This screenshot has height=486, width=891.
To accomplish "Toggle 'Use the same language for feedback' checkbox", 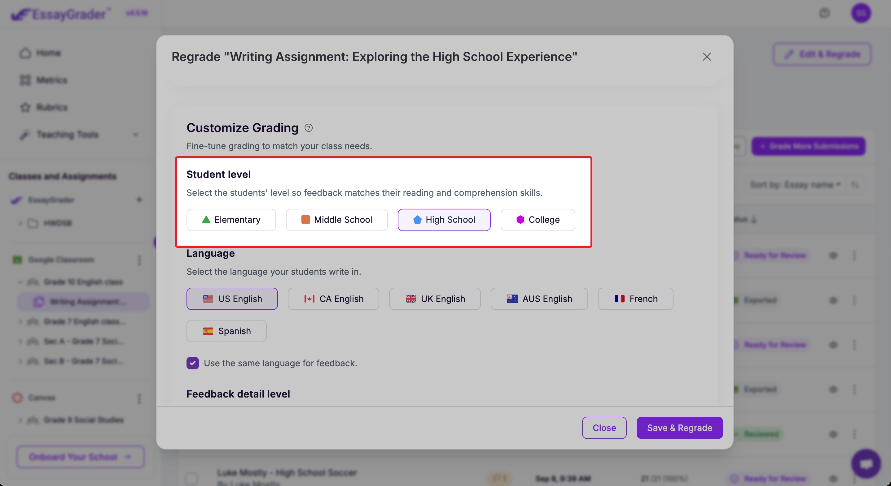I will pos(193,363).
